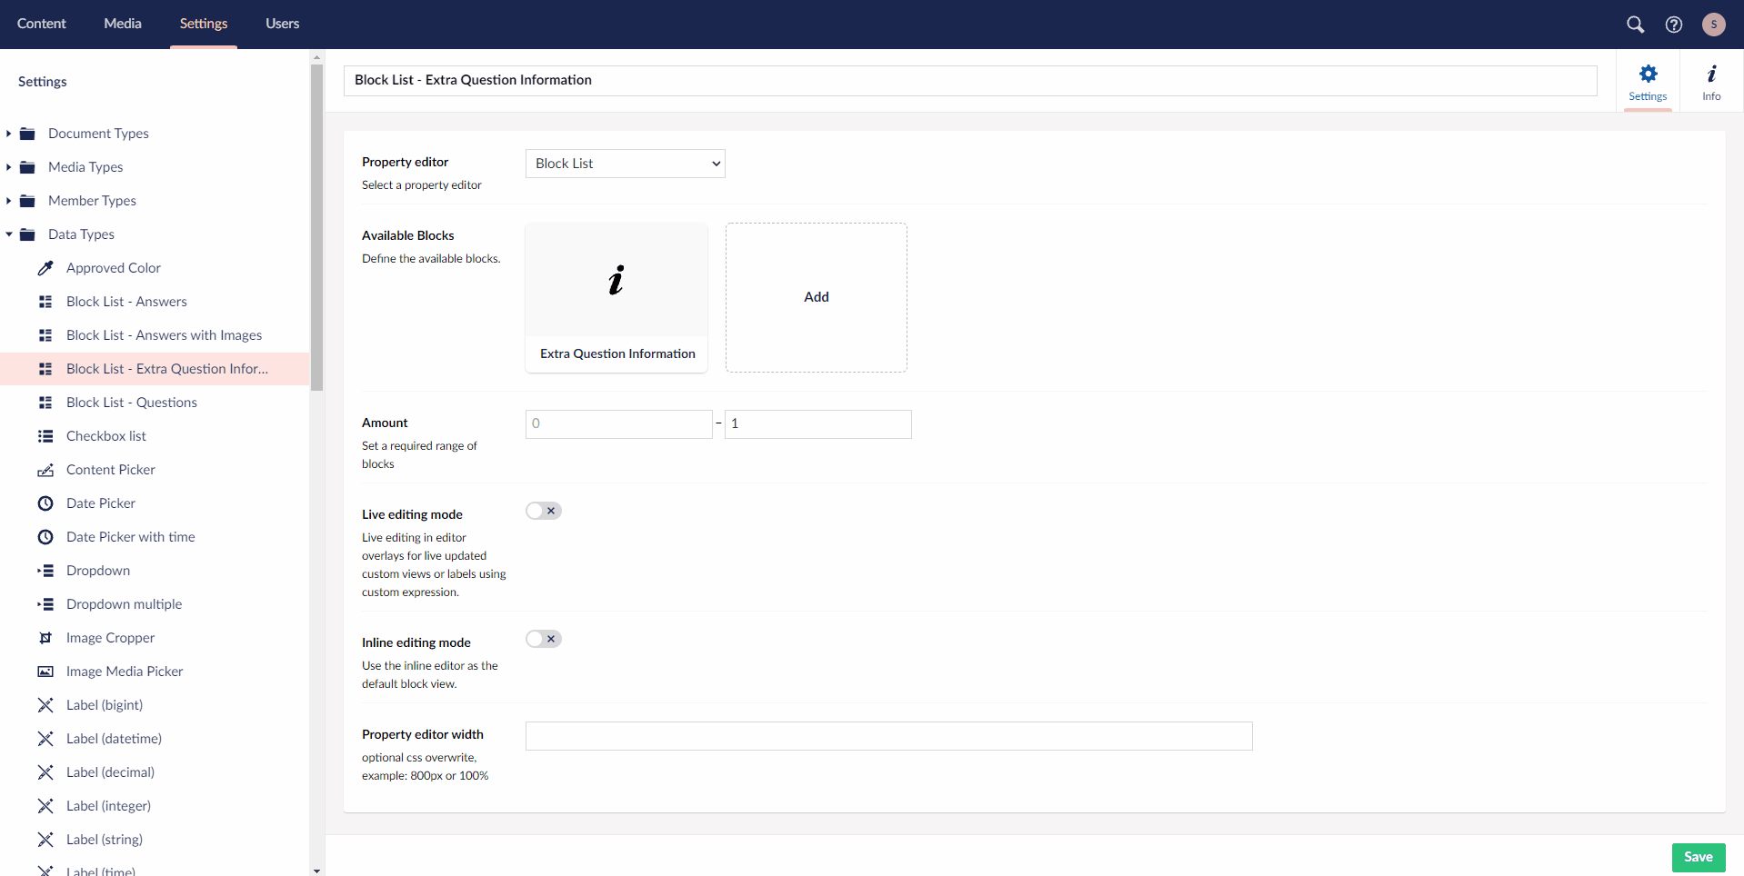
Task: Click the Image Media Picker icon
Action: point(45,671)
